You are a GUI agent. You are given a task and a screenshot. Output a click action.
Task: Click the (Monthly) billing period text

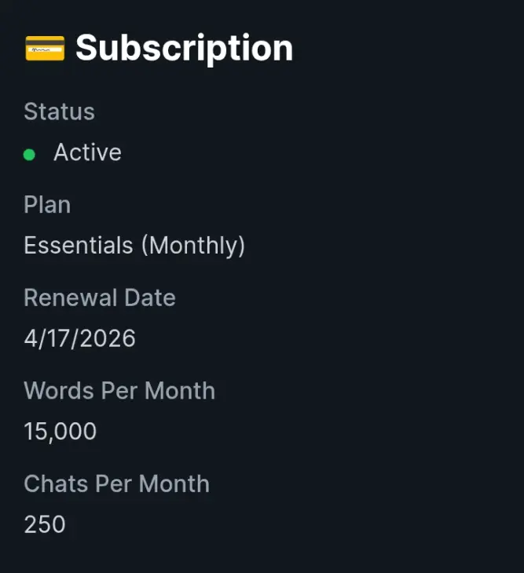(x=193, y=246)
